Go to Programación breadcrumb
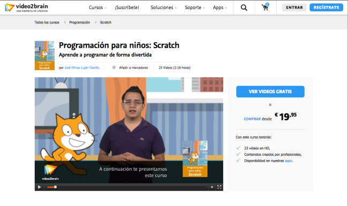The height and width of the screenshot is (206, 348). pos(80,22)
